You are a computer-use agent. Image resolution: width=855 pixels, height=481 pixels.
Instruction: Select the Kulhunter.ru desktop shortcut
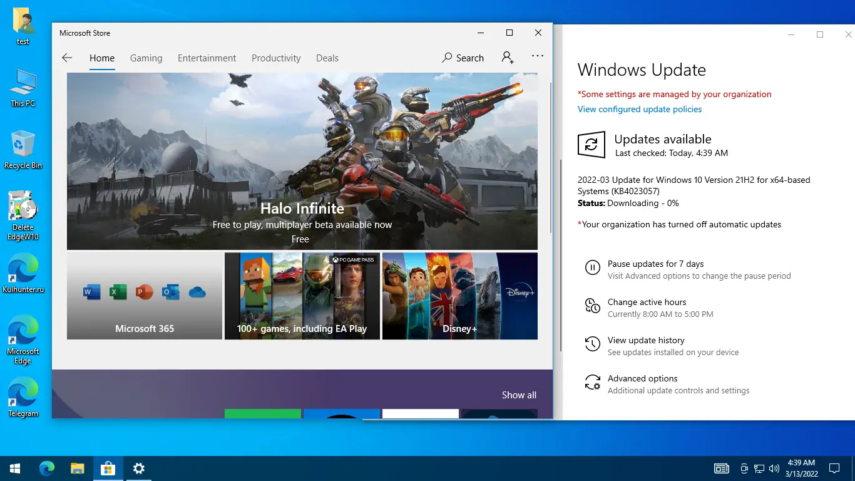(23, 274)
